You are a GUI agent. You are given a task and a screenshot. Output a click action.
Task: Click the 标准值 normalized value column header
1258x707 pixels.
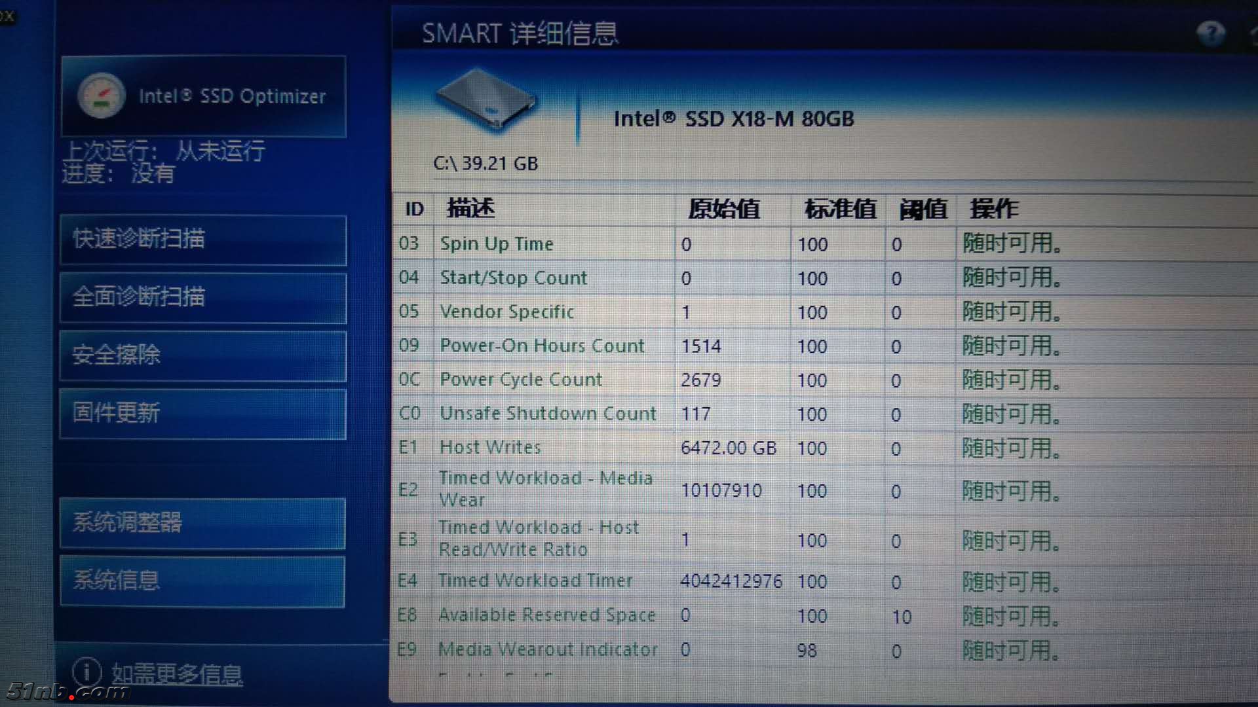pyautogui.click(x=839, y=209)
